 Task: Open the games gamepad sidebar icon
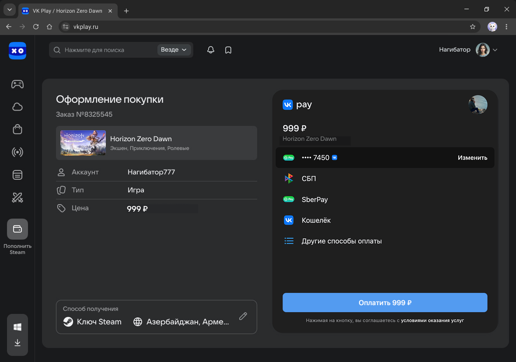[17, 84]
